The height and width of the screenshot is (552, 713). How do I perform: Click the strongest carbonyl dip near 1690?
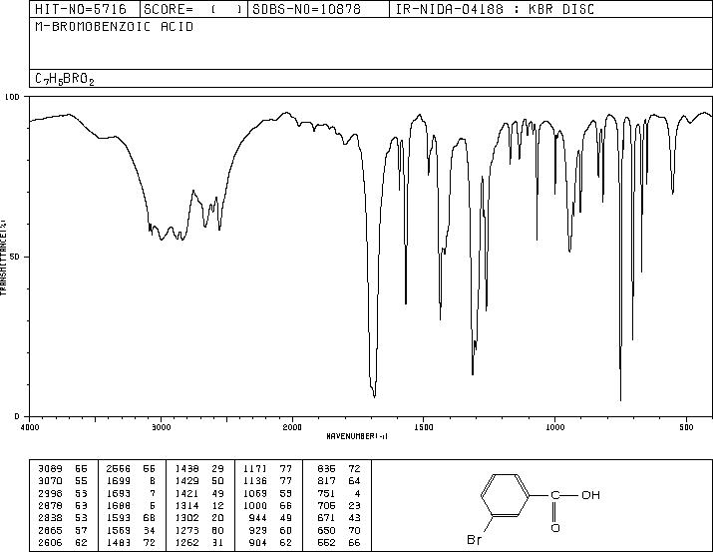click(374, 395)
